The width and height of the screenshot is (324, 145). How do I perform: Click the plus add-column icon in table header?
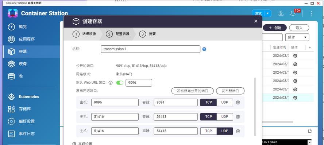(309, 47)
